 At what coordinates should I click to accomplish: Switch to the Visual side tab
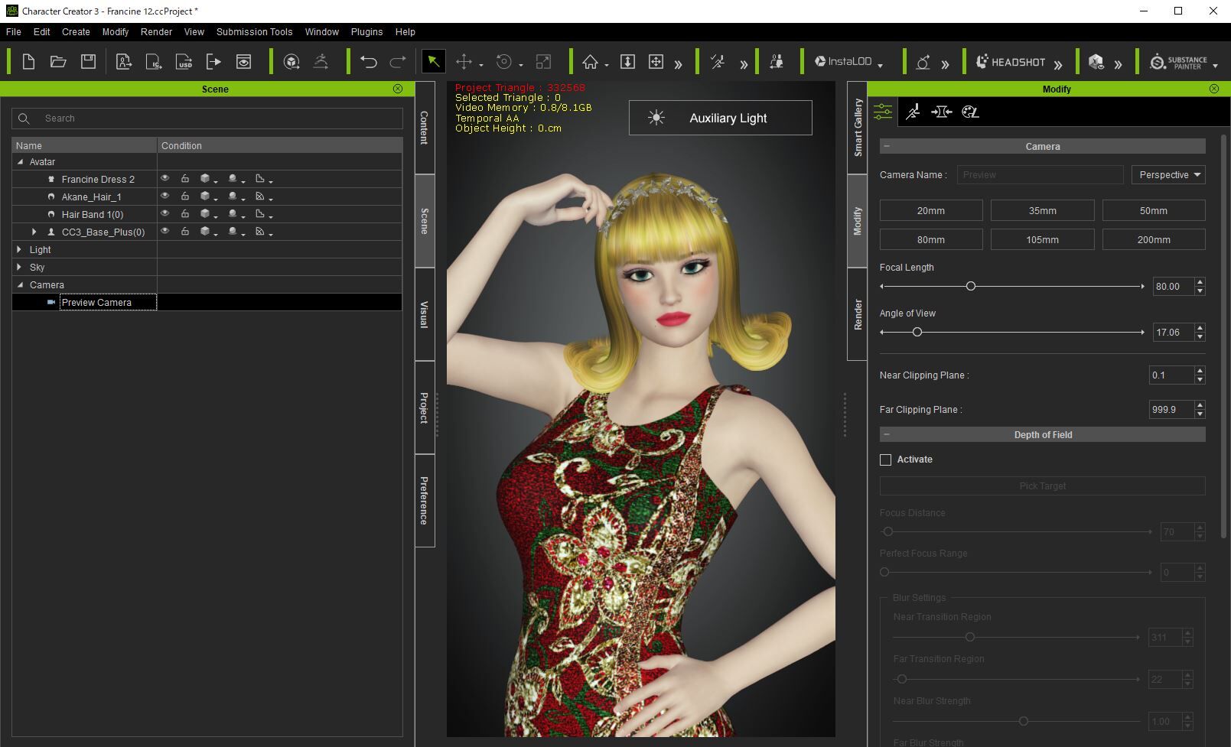pyautogui.click(x=425, y=314)
